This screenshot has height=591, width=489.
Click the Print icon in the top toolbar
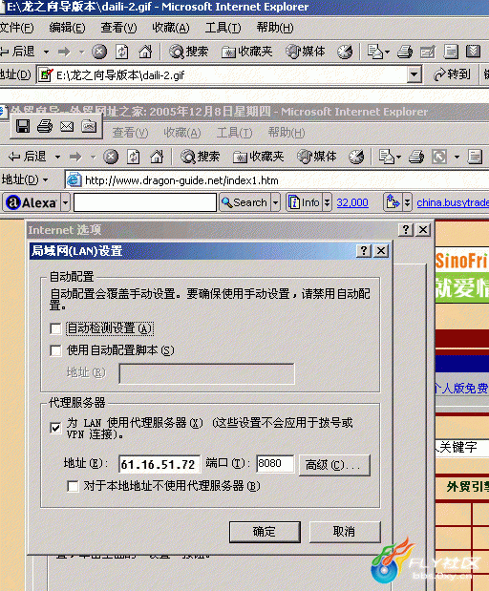point(405,52)
